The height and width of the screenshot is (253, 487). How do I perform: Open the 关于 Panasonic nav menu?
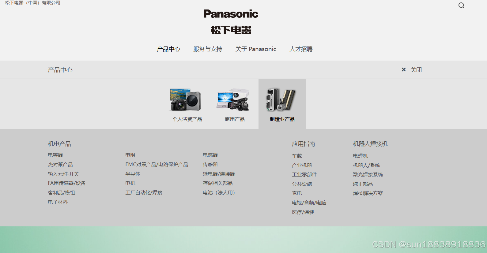click(256, 49)
